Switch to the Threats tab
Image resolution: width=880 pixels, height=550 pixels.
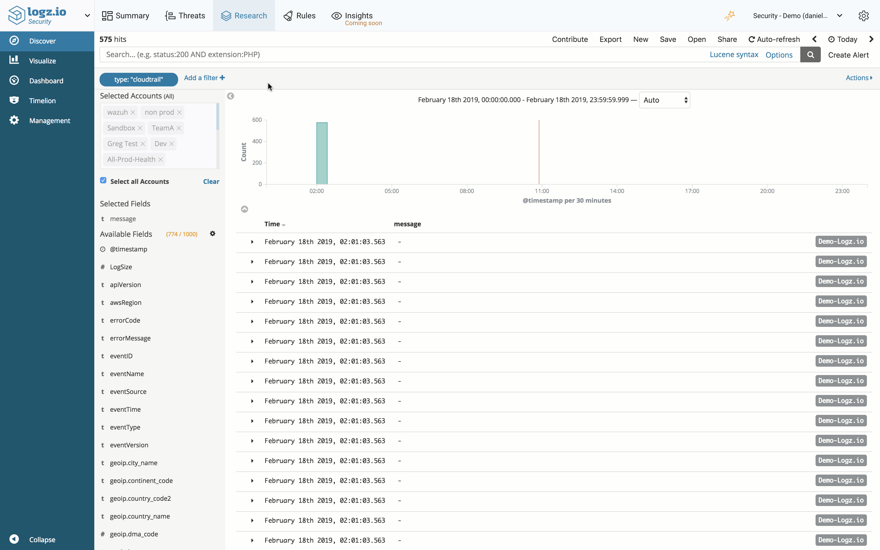[185, 16]
